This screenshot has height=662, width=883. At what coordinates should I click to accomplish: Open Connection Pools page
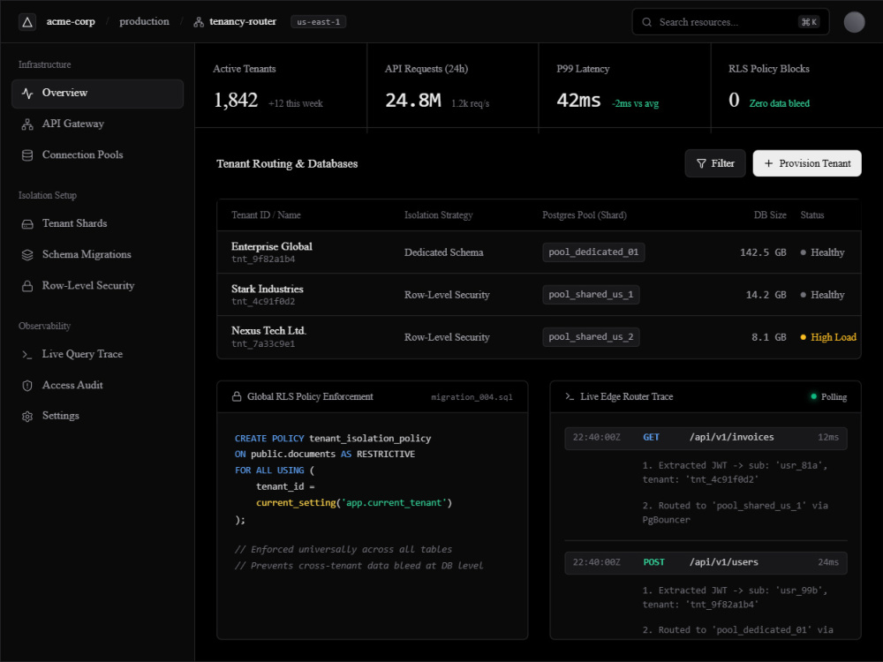97,154
